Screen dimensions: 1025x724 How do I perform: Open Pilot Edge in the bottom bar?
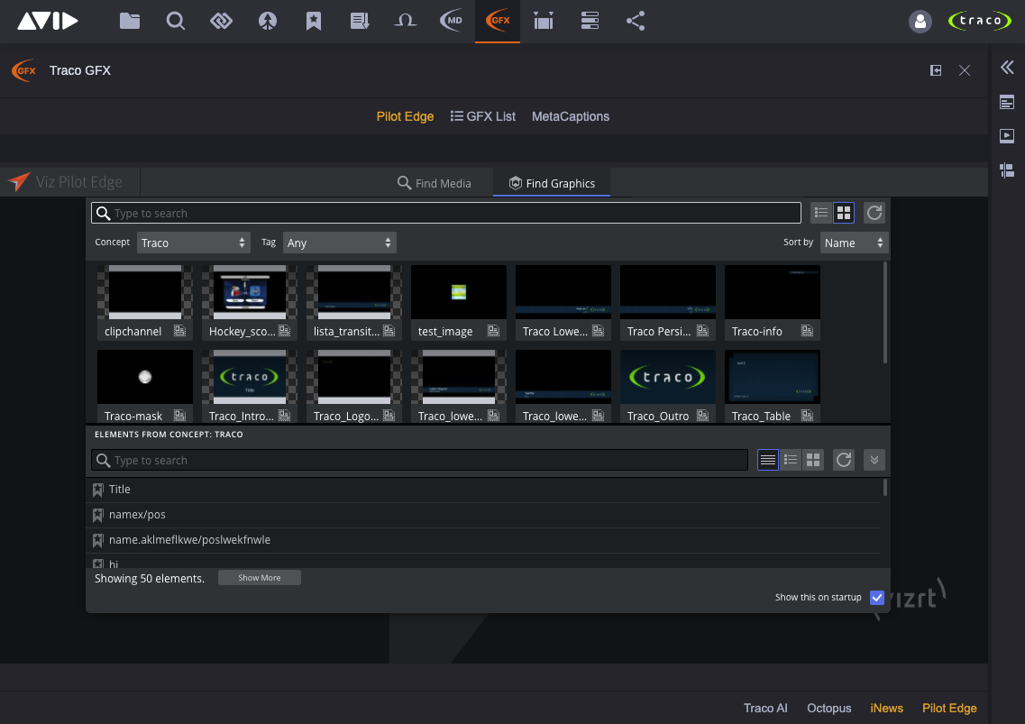click(949, 709)
